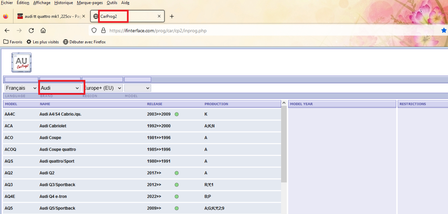Image resolution: width=448 pixels, height=214 pixels.
Task: Open the Fichier menu
Action: tap(7, 3)
